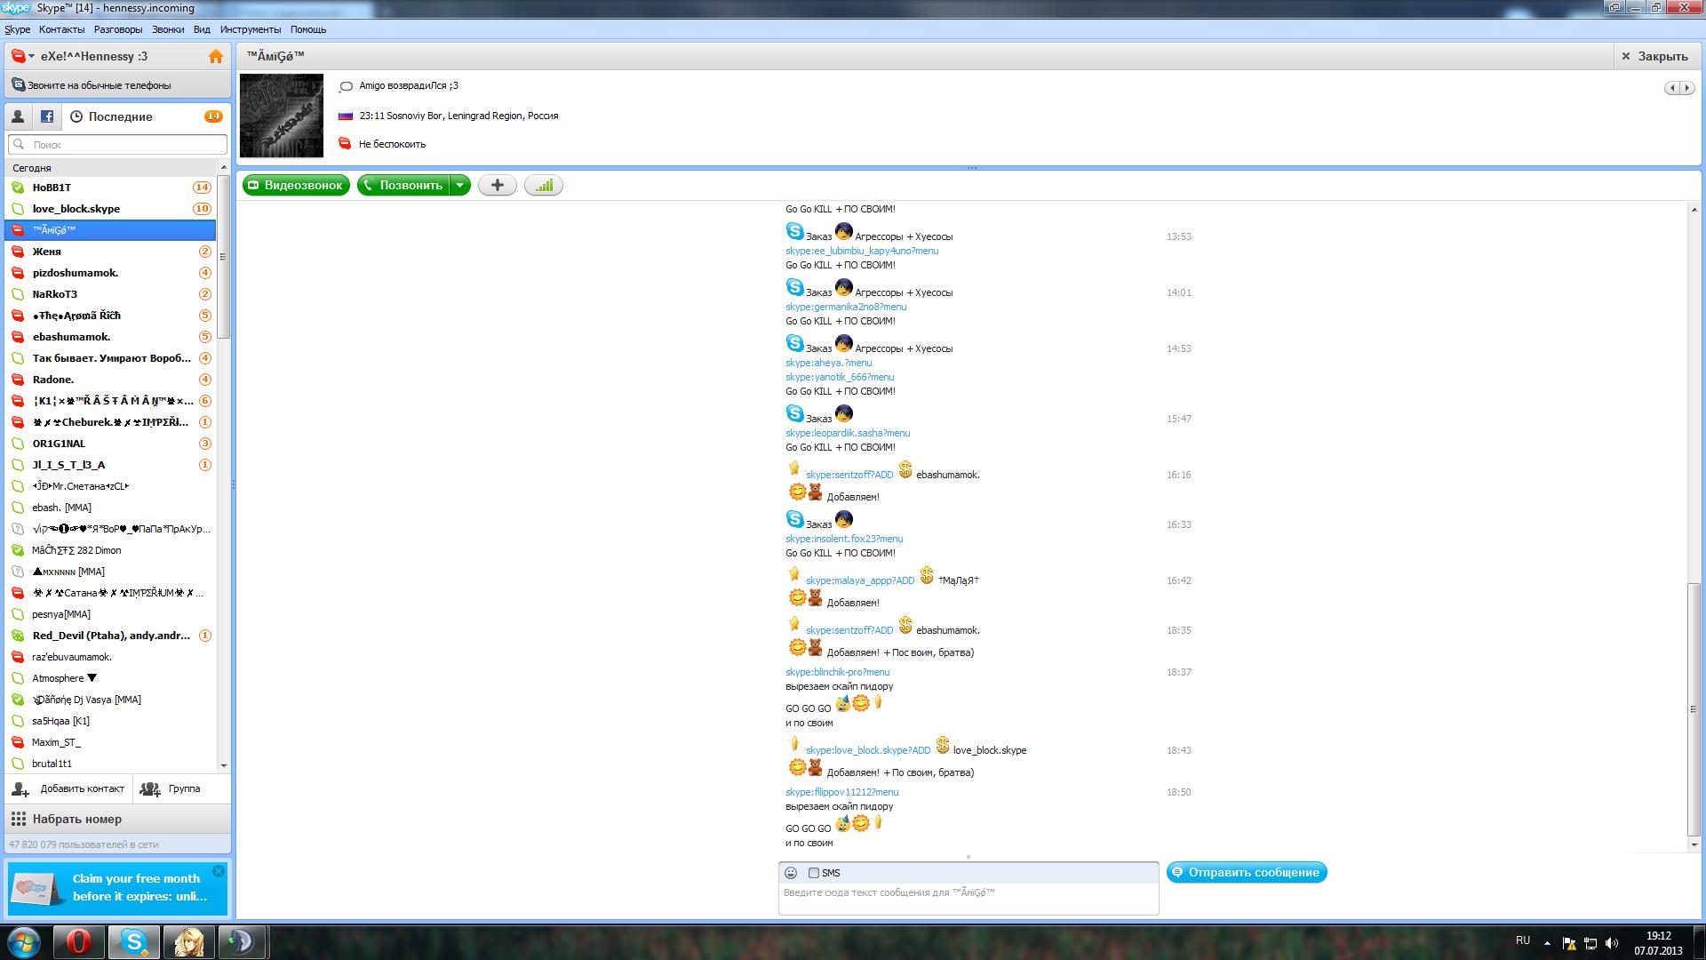This screenshot has height=960, width=1706.
Task: Click the home icon next to profile name
Action: 215,56
